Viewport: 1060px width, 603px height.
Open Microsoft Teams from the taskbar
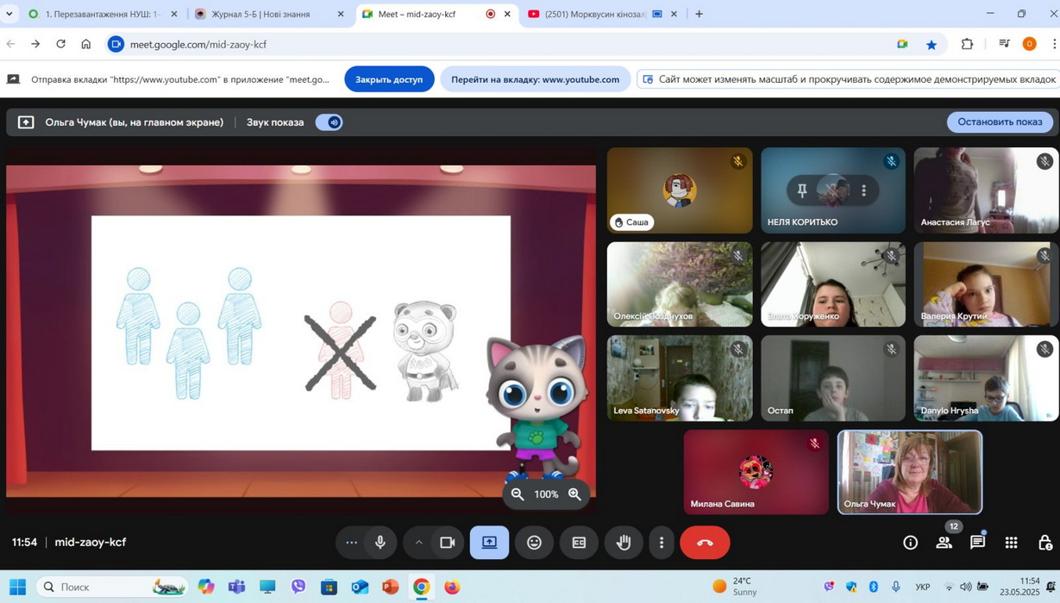pyautogui.click(x=236, y=587)
